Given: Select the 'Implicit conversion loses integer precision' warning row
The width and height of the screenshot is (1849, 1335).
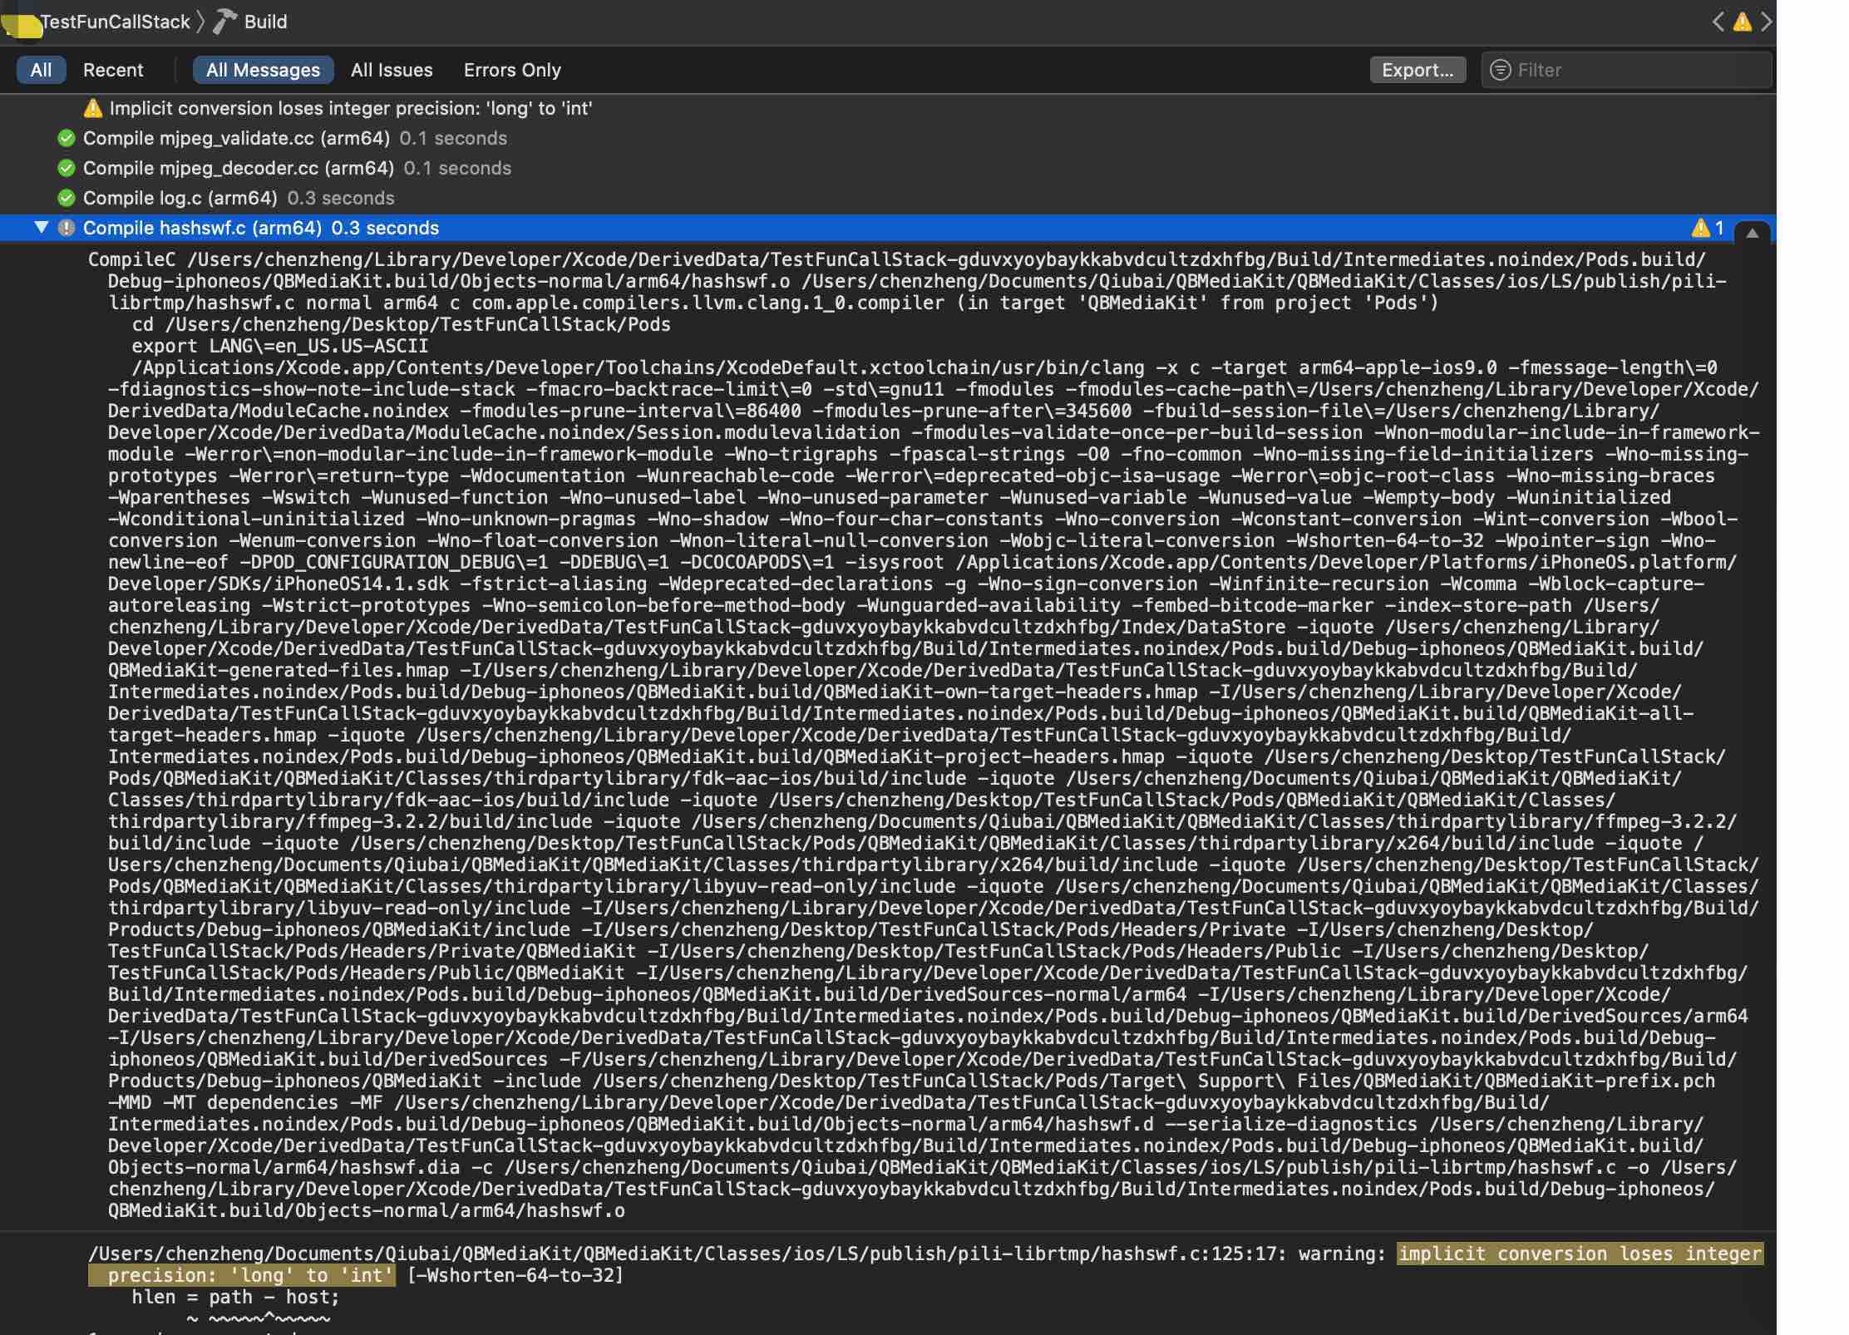Looking at the screenshot, I should (888, 108).
